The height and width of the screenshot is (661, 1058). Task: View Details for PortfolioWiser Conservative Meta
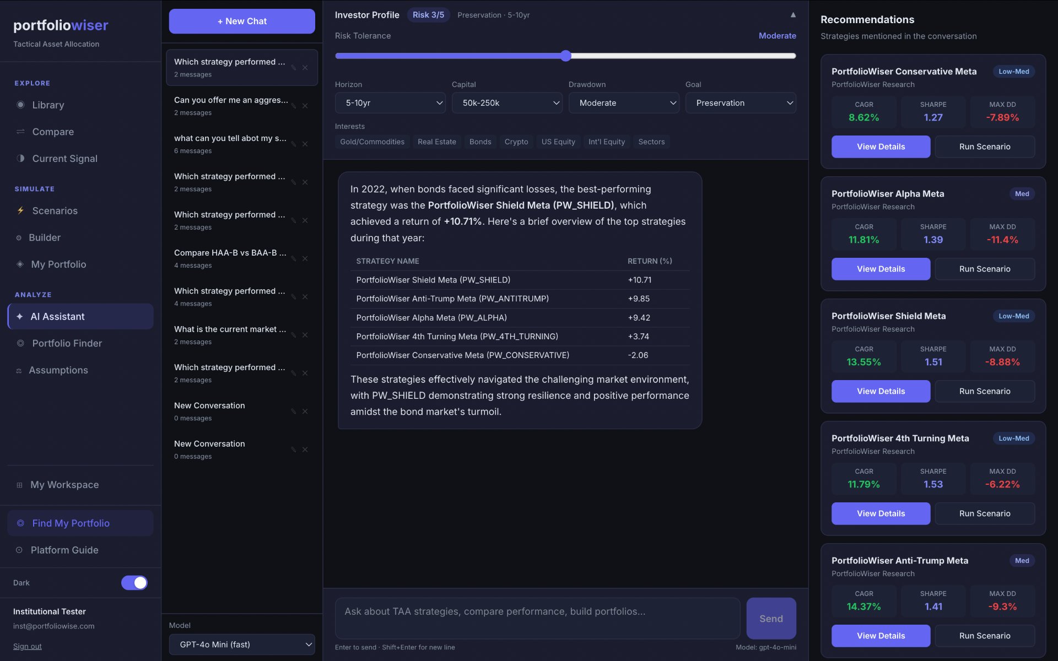[881, 147]
